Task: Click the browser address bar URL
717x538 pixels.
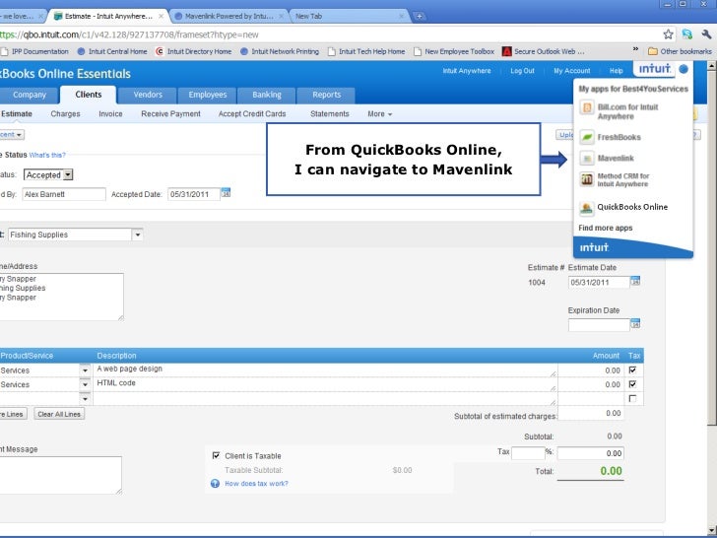Action: [129, 34]
